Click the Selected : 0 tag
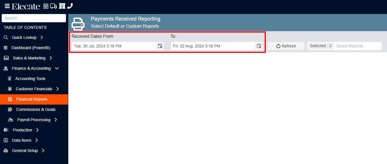387x164 pixels. [321, 46]
